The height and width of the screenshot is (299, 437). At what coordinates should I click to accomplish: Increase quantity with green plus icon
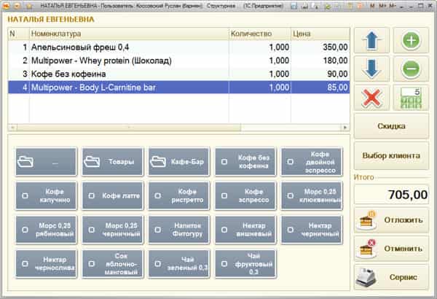411,41
